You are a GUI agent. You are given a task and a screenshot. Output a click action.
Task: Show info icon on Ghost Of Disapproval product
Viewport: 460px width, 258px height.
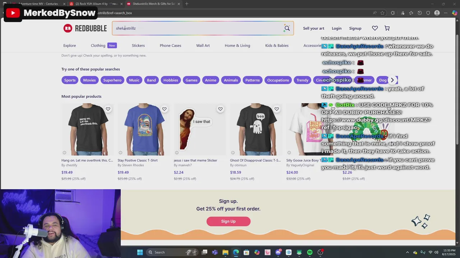coord(233,153)
